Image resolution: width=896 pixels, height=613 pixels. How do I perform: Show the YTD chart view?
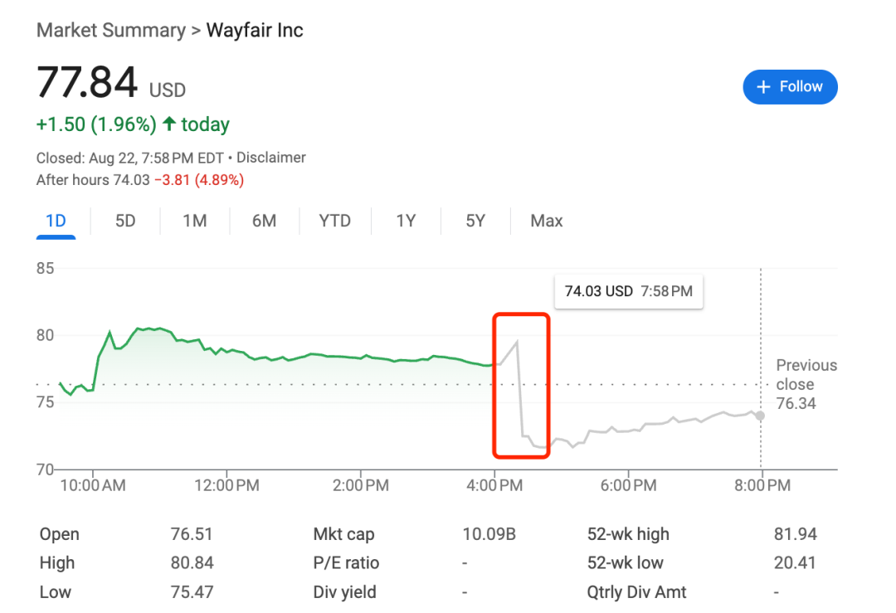[335, 221]
